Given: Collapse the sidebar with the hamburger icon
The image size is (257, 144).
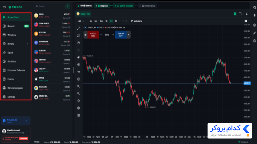Looking at the screenshot, I should [x=4, y=7].
